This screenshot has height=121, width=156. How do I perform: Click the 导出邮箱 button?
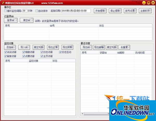point(99,47)
